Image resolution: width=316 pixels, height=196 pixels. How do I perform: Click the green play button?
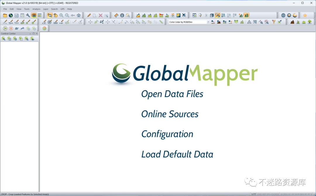pyautogui.click(x=5, y=29)
